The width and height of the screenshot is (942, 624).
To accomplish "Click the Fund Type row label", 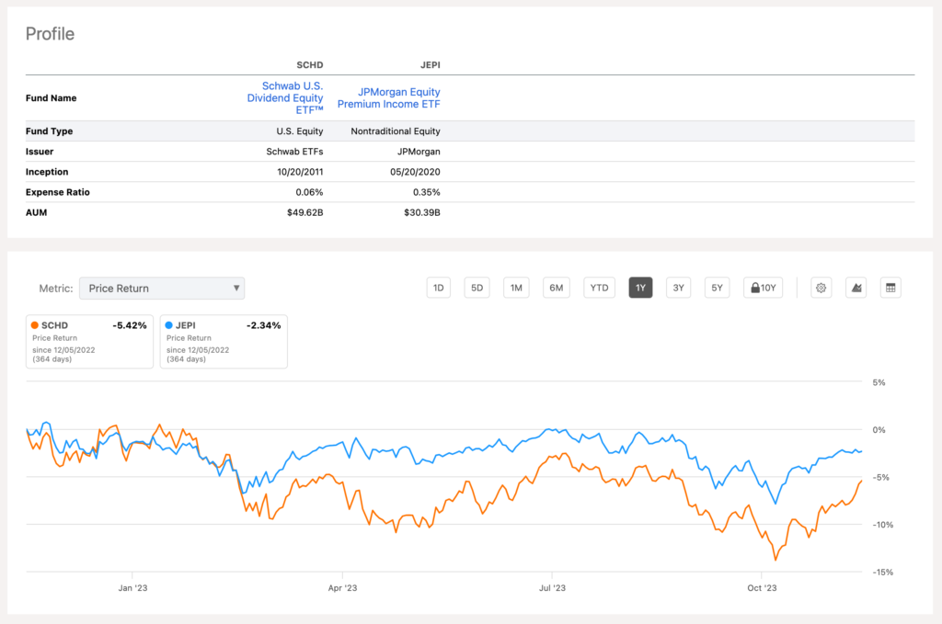I will (x=50, y=130).
